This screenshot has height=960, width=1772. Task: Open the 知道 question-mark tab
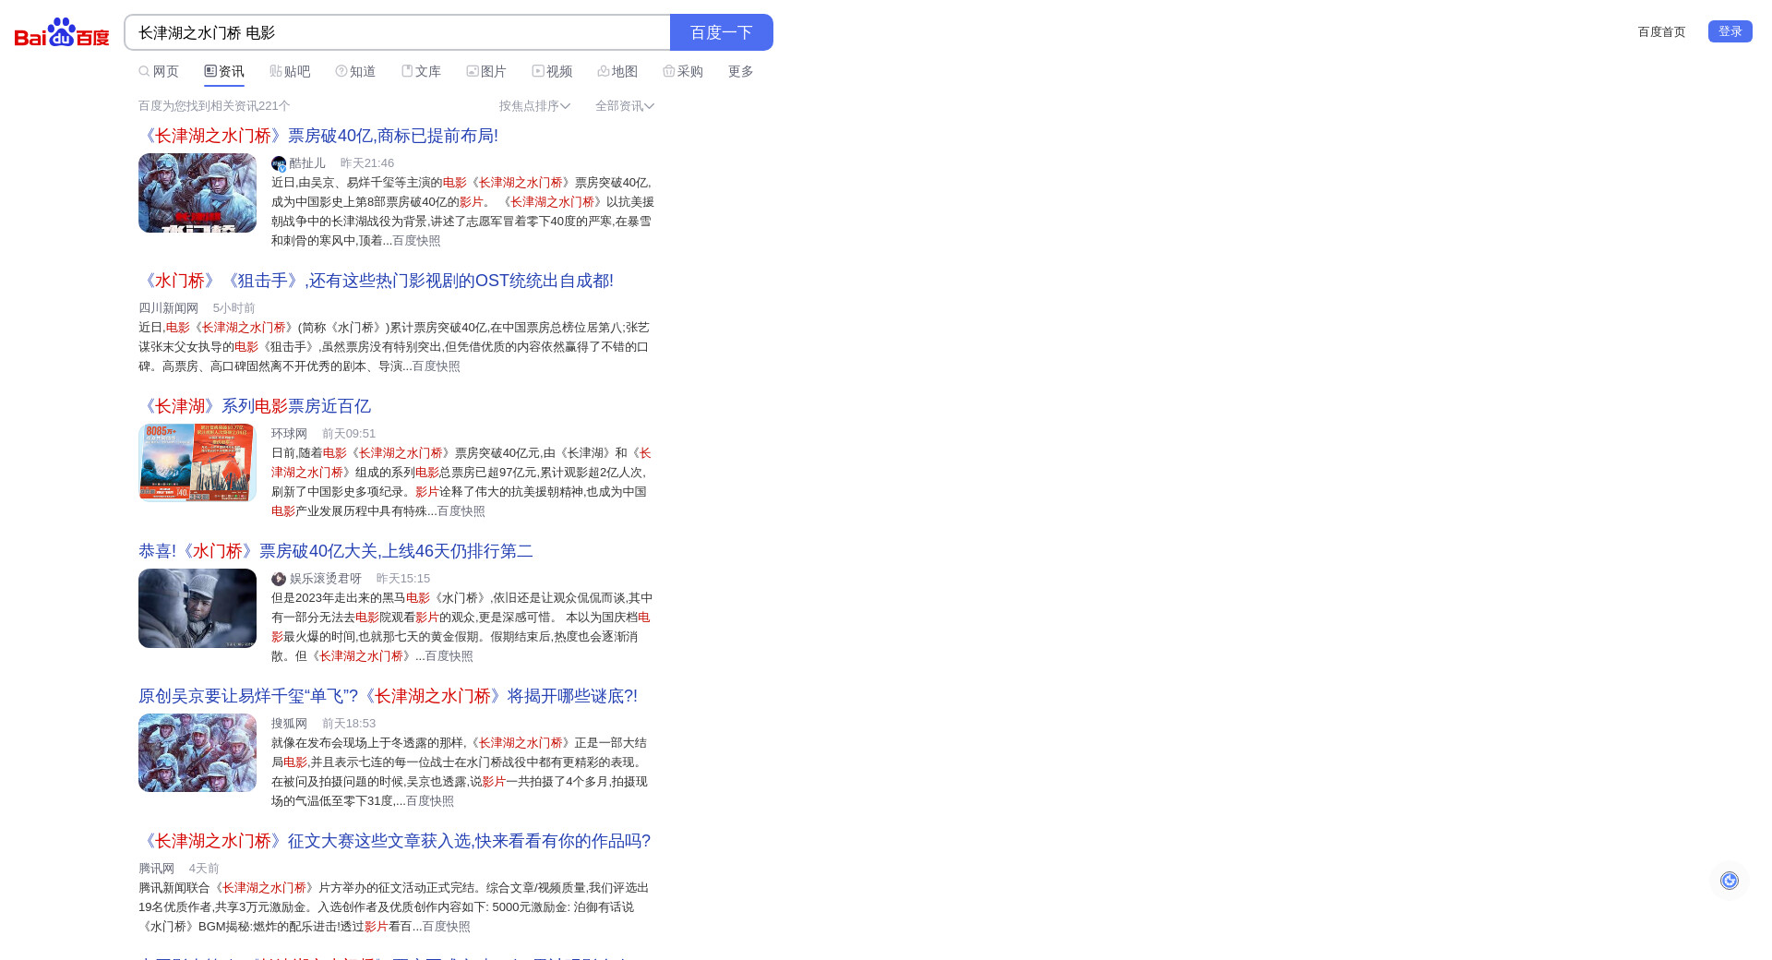355,72
